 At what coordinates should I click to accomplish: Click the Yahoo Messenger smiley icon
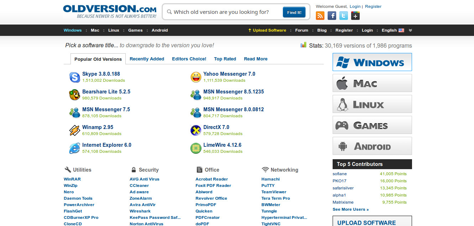[x=196, y=77]
